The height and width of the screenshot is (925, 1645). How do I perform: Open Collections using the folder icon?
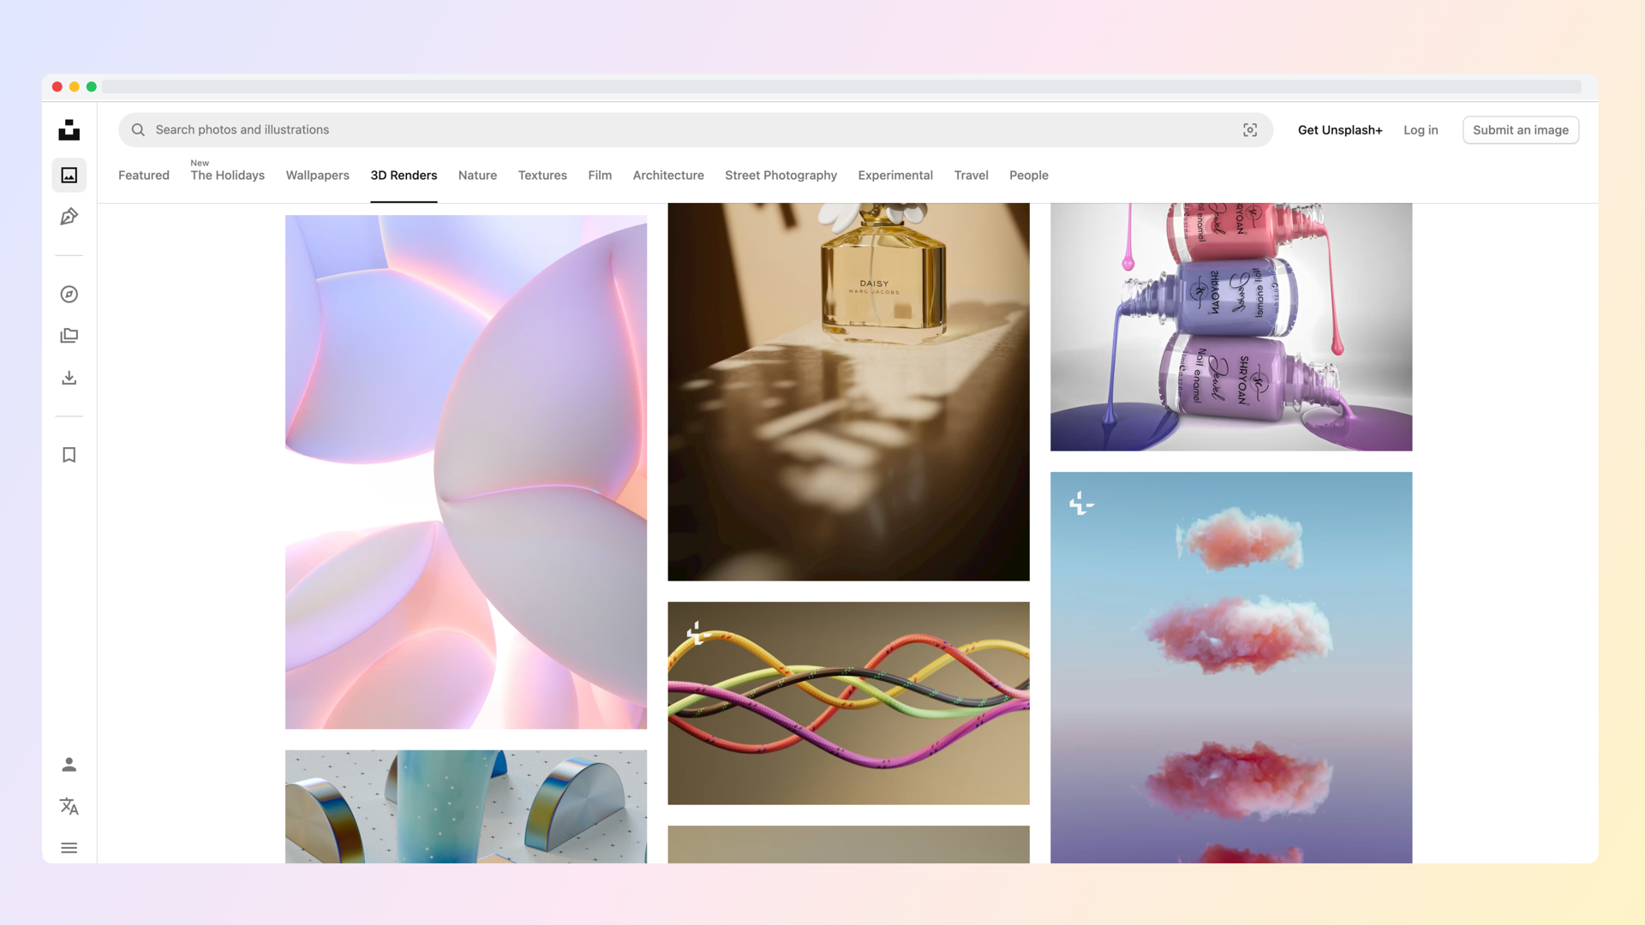pyautogui.click(x=69, y=335)
